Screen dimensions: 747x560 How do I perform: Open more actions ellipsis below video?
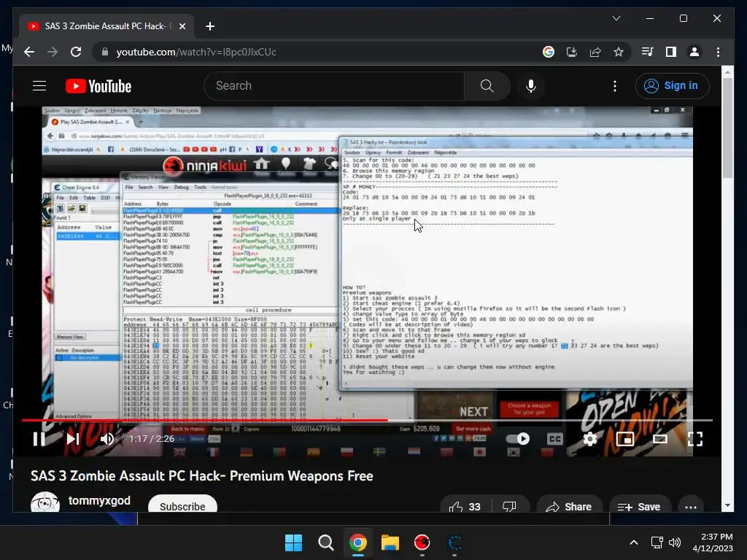691,507
